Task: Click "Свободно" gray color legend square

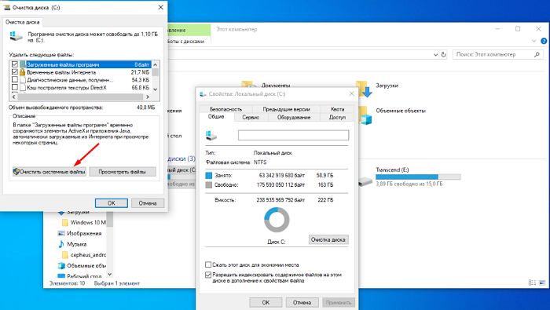Action: (209, 184)
